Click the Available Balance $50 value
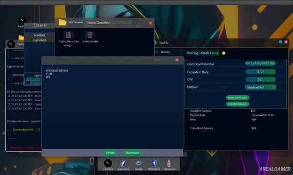 (x=253, y=111)
